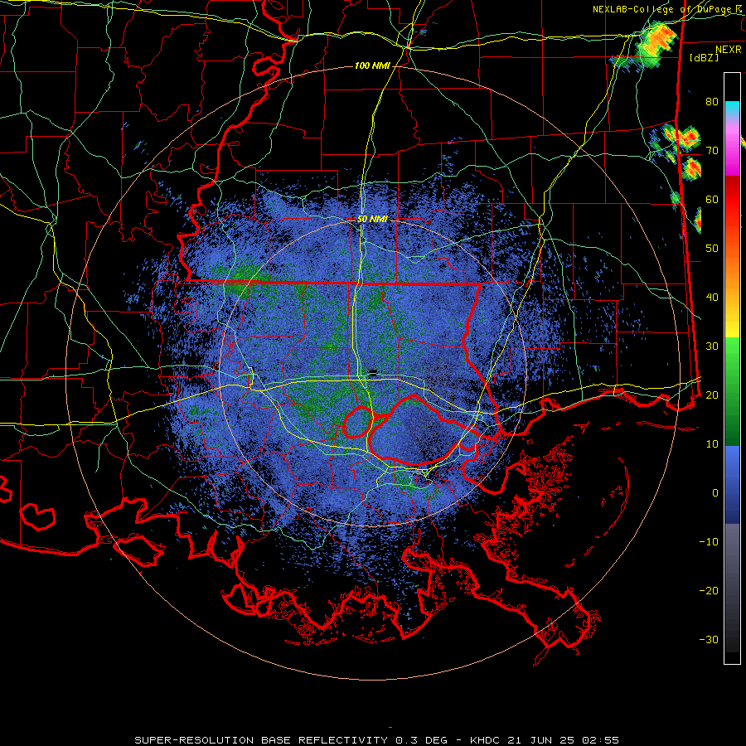Click the 10 value on dBZ scale
746x746 pixels.
pyautogui.click(x=712, y=444)
